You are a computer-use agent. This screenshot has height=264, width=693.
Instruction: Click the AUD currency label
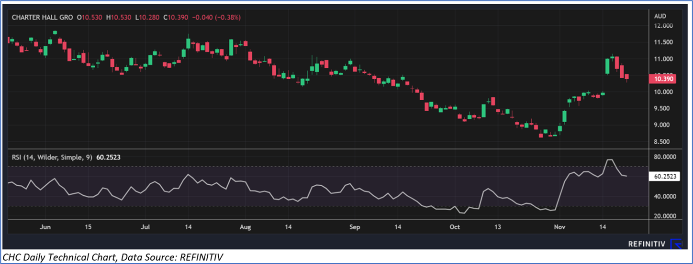coord(660,16)
